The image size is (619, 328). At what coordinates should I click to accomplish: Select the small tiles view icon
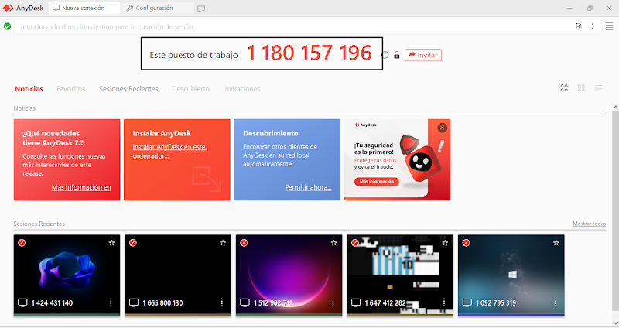click(x=582, y=88)
